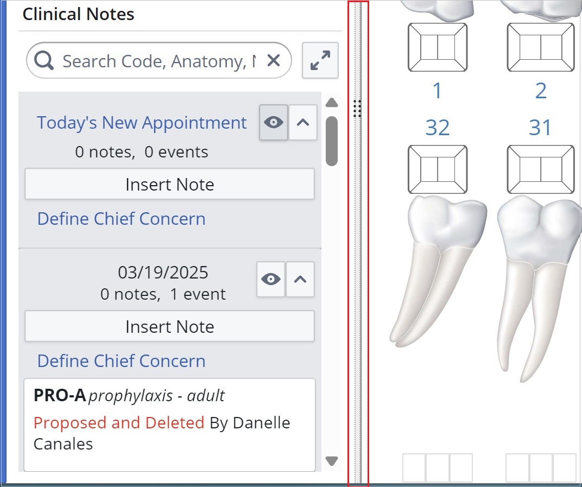Image resolution: width=582 pixels, height=487 pixels.
Task: Collapse the 03/19/2025 section
Action: pos(300,279)
